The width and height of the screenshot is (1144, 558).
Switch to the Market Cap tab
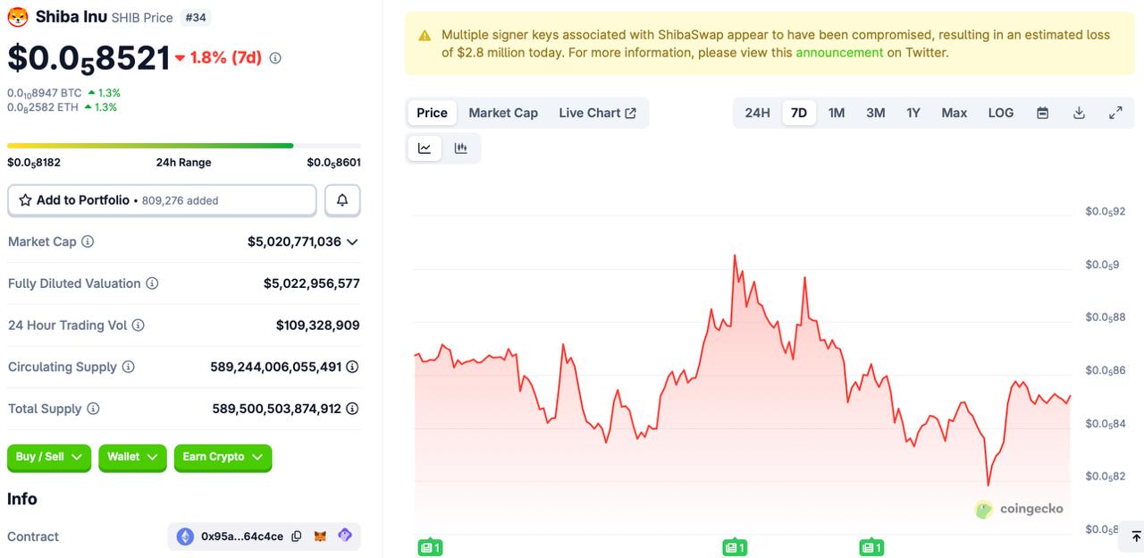pos(503,113)
